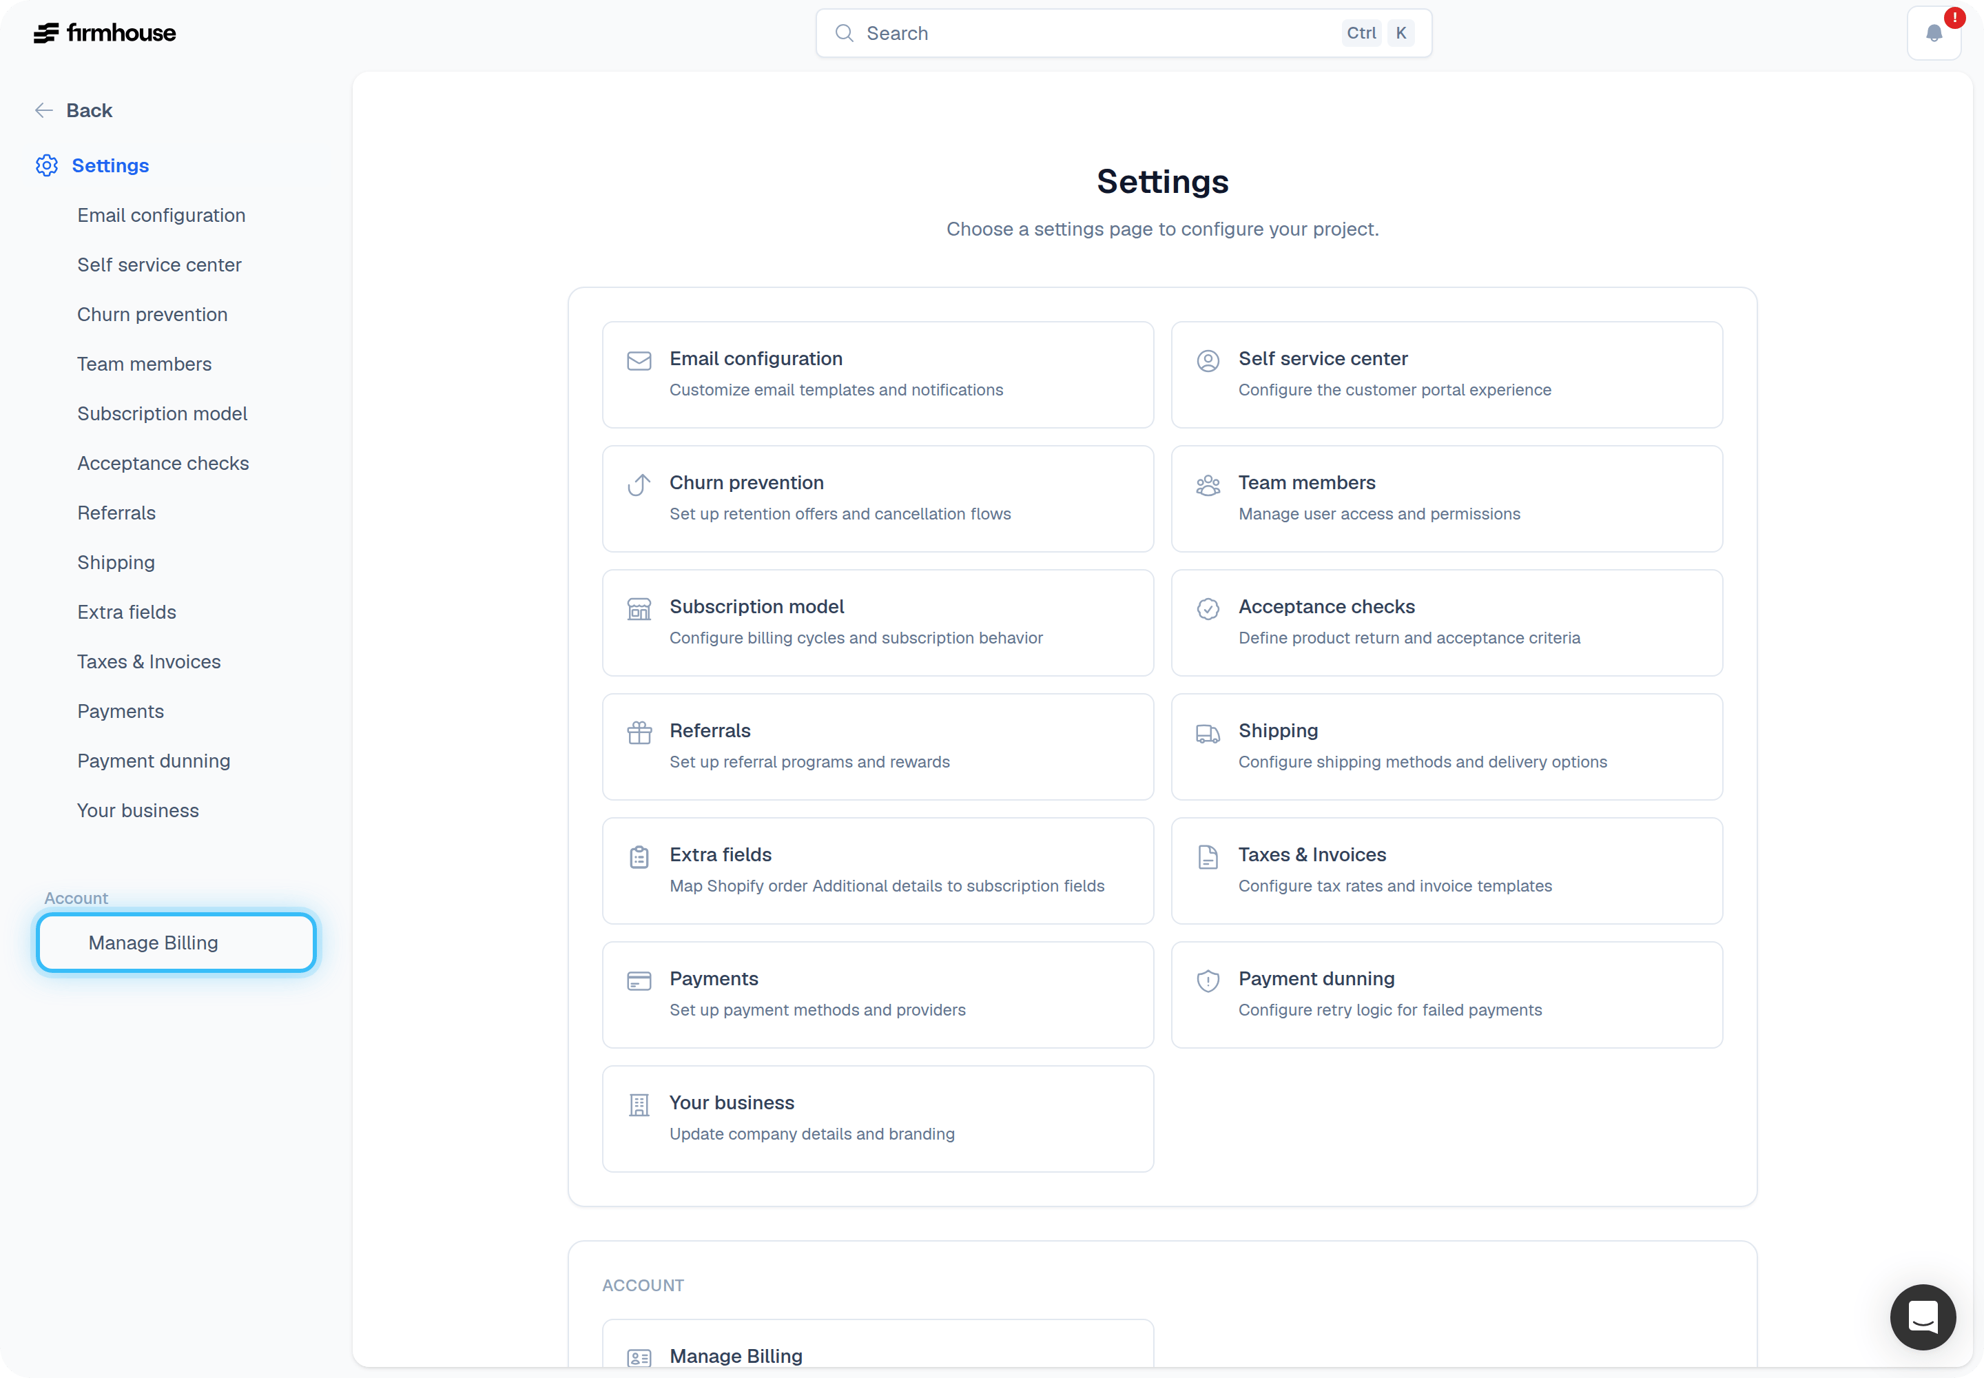The width and height of the screenshot is (1984, 1378).
Task: Click the Manage Billing card icon
Action: (639, 1358)
